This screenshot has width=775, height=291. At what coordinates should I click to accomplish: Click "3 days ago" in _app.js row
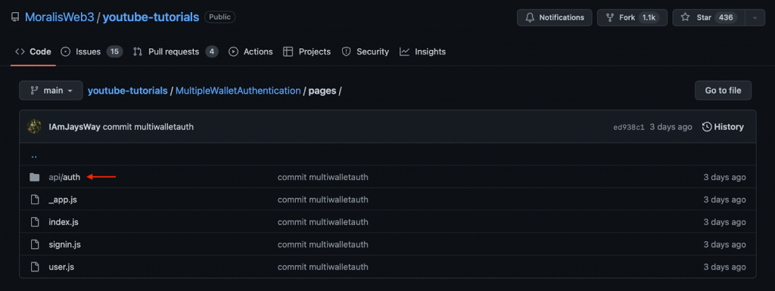coord(724,200)
